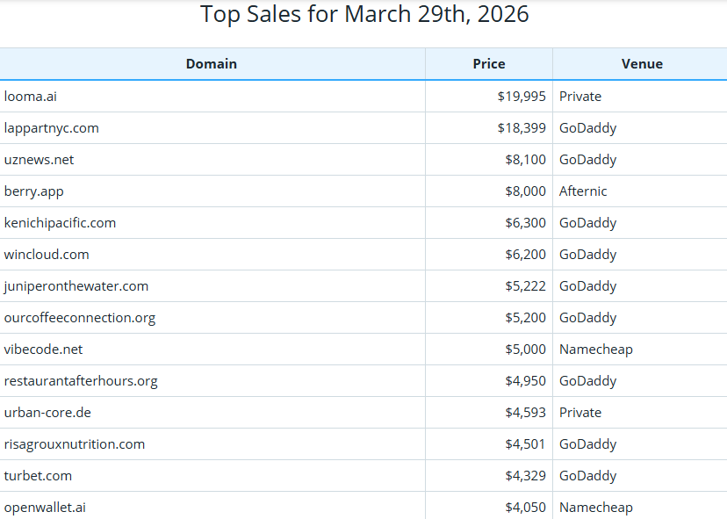Screen dimensions: 727x519
Task: Click GoDaddy venue in juniperonthewater.com row
Action: coord(588,286)
